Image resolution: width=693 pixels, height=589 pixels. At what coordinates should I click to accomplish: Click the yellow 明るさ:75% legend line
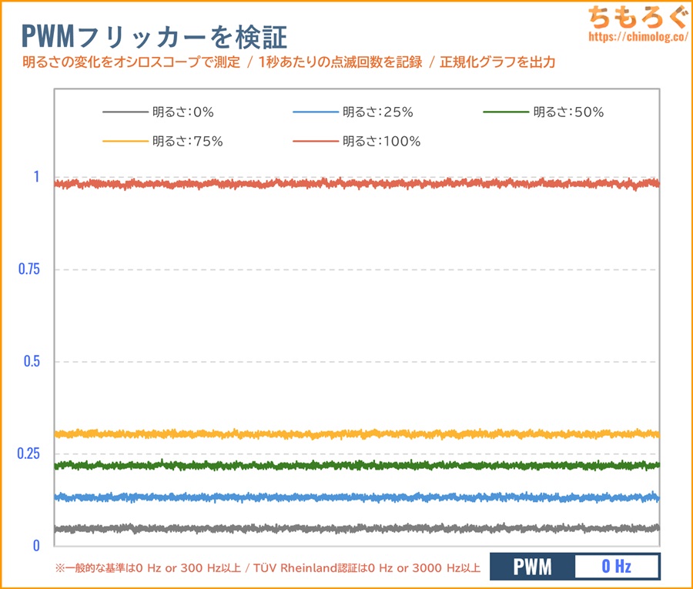125,142
